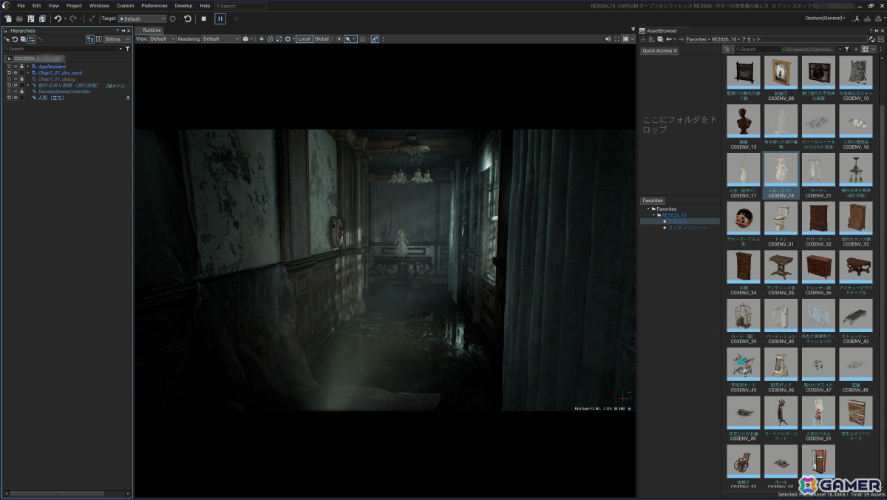Click the Undo arrow in main toolbar

pos(58,18)
